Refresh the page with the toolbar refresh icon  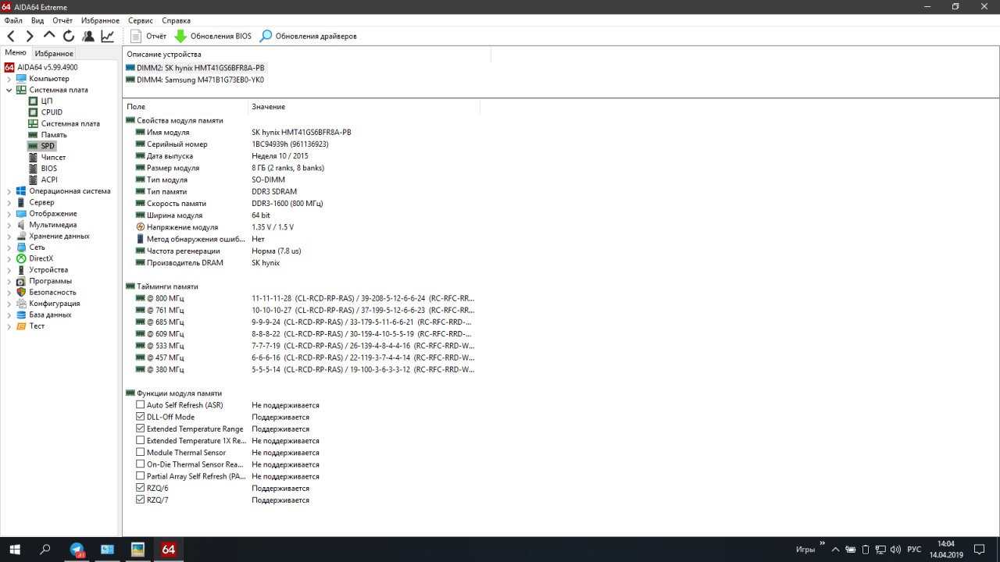tap(69, 36)
